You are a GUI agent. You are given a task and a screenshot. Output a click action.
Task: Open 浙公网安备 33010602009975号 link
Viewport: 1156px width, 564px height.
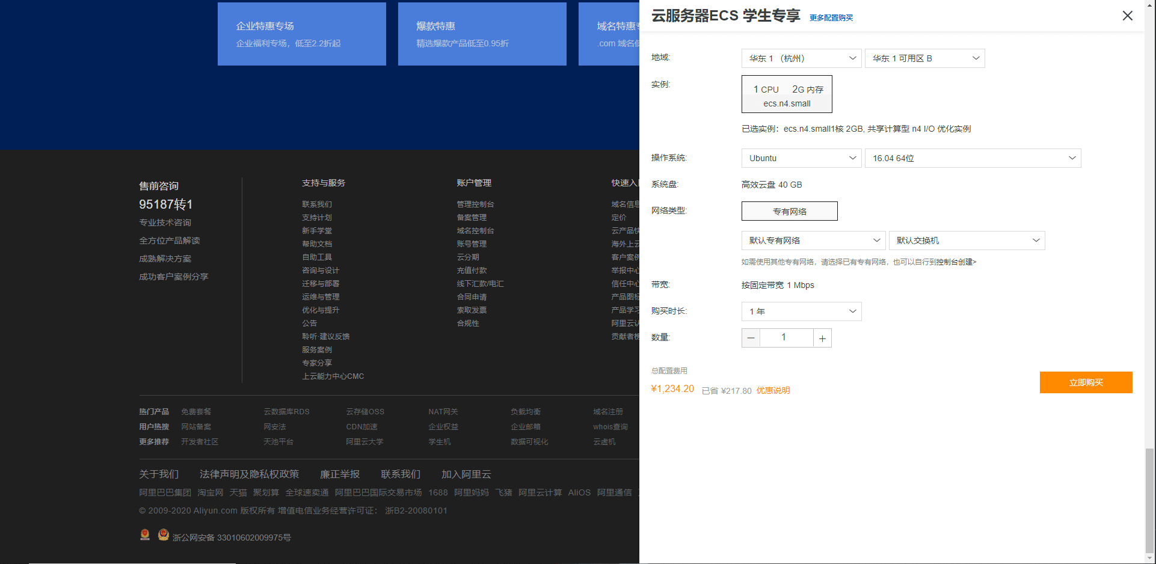pos(232,538)
